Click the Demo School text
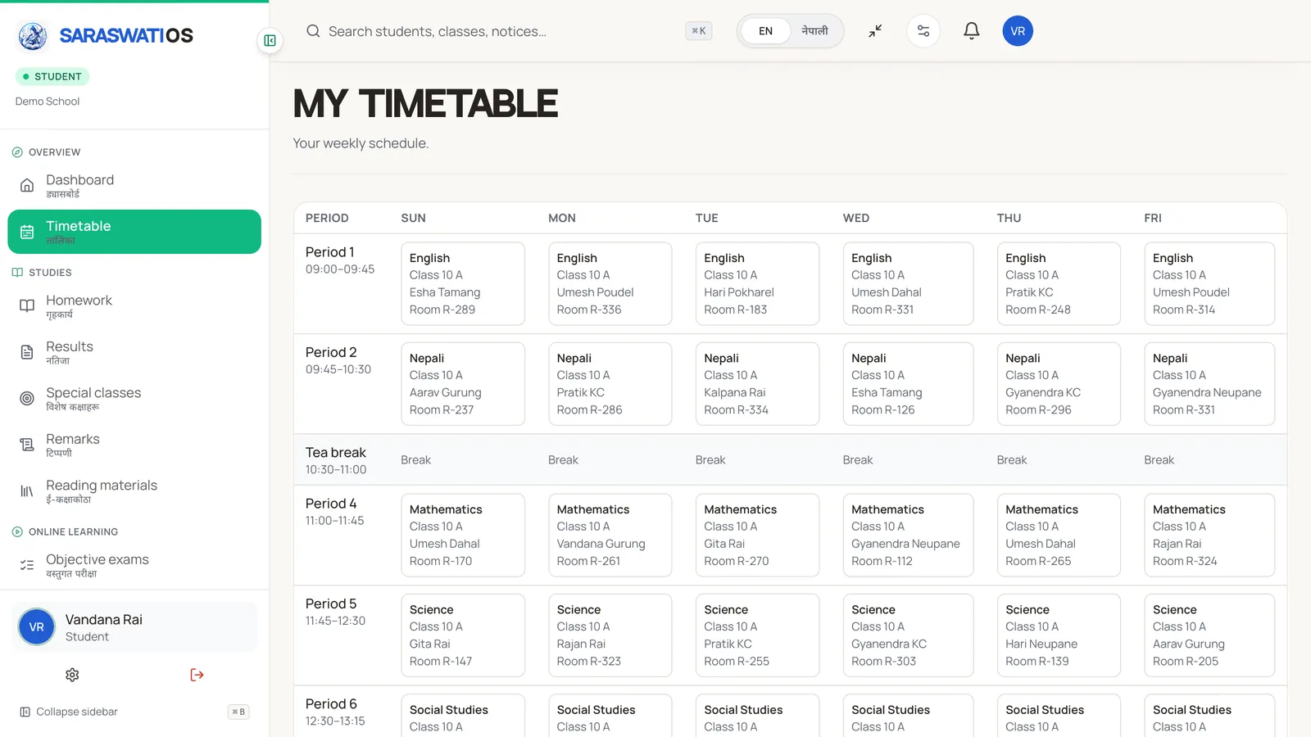The image size is (1311, 737). coord(48,102)
